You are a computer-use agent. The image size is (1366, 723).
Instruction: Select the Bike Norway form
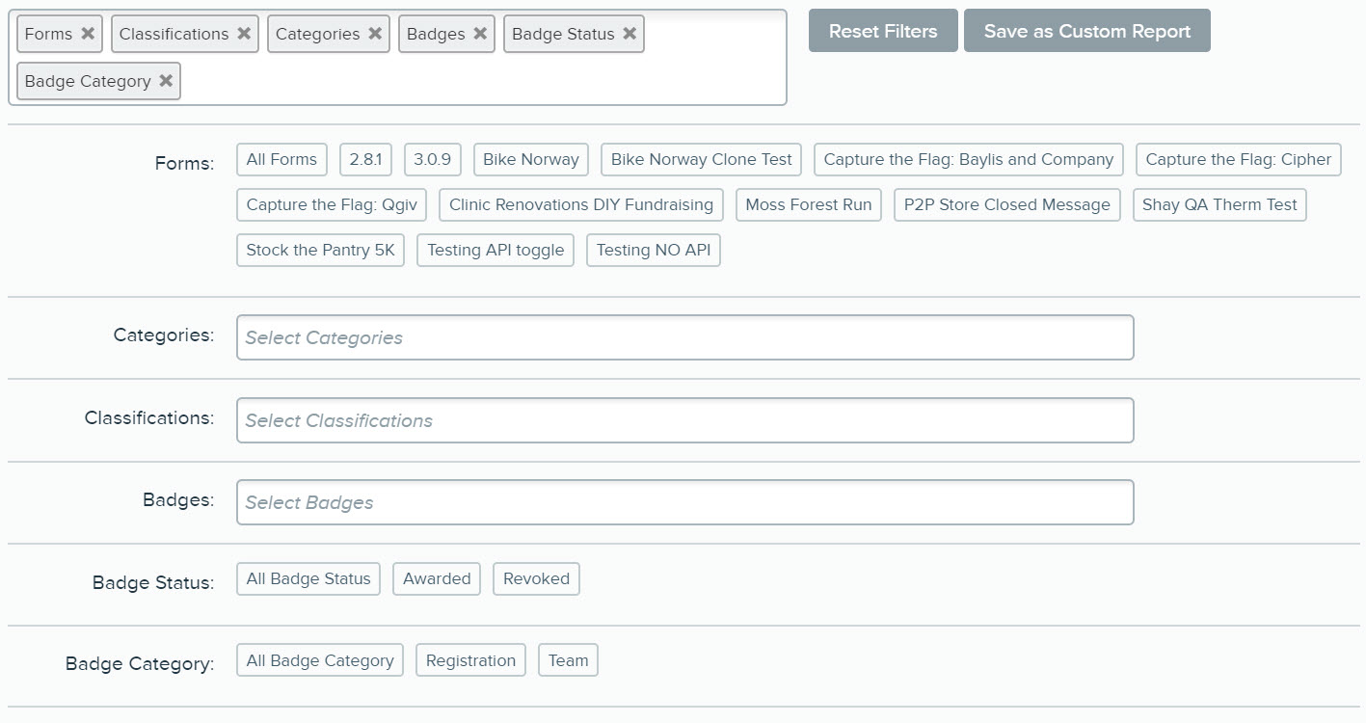pyautogui.click(x=531, y=159)
